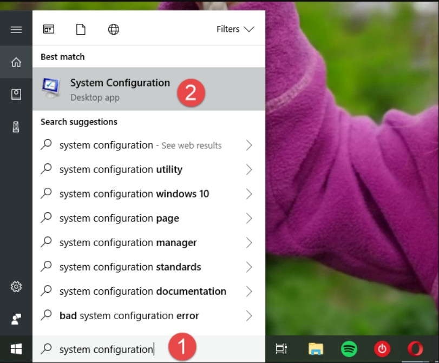
Task: Expand arrow for 'bad system configuration error'
Action: coord(249,316)
